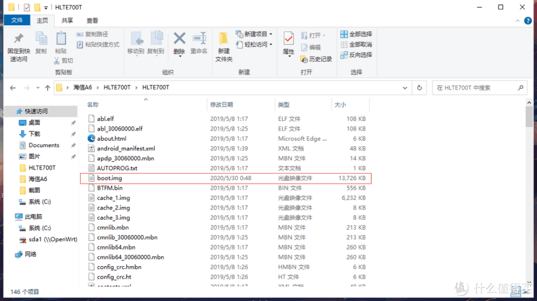The width and height of the screenshot is (537, 301).
Task: Open Desktop in sidebar
Action: point(34,123)
